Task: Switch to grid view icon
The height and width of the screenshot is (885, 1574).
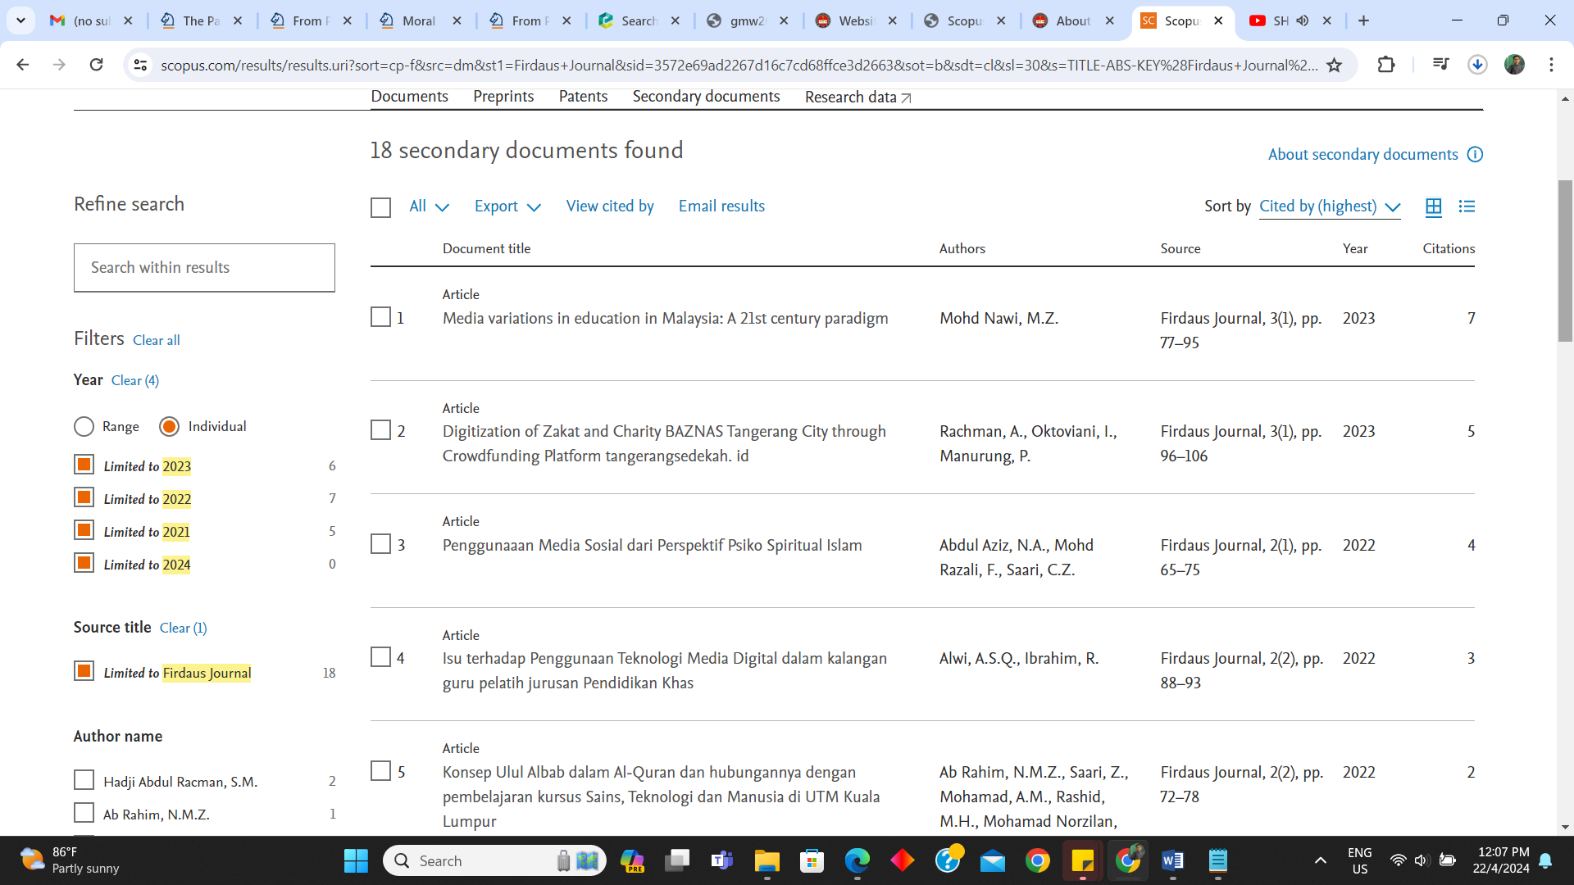Action: pyautogui.click(x=1433, y=207)
